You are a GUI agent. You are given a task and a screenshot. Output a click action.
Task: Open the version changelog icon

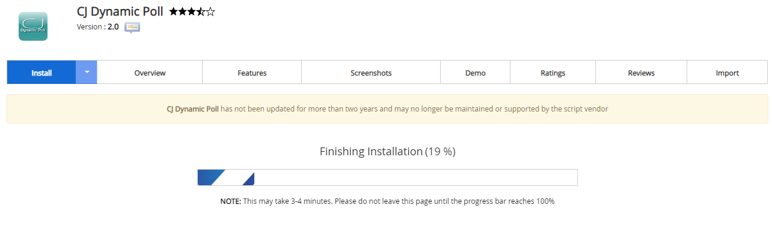(132, 27)
